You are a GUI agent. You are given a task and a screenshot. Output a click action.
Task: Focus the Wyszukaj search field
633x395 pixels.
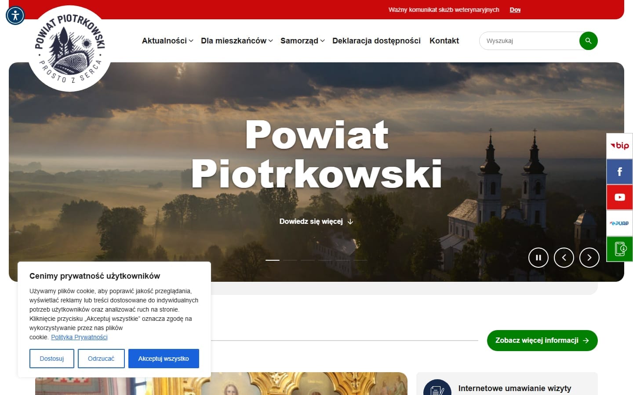point(530,41)
